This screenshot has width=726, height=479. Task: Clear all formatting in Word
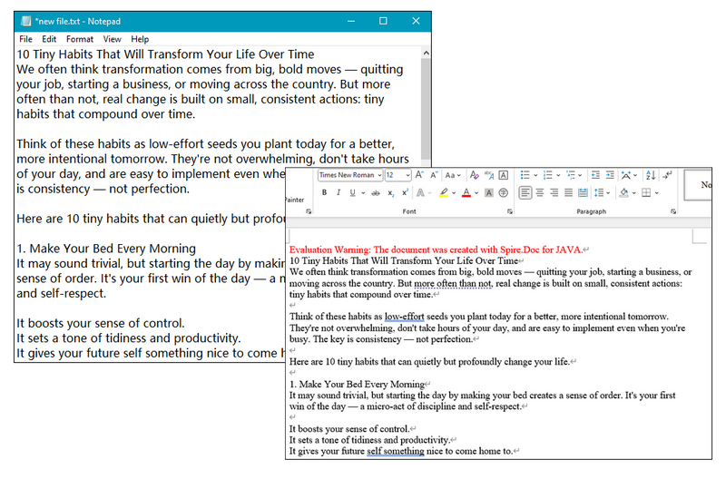point(474,175)
